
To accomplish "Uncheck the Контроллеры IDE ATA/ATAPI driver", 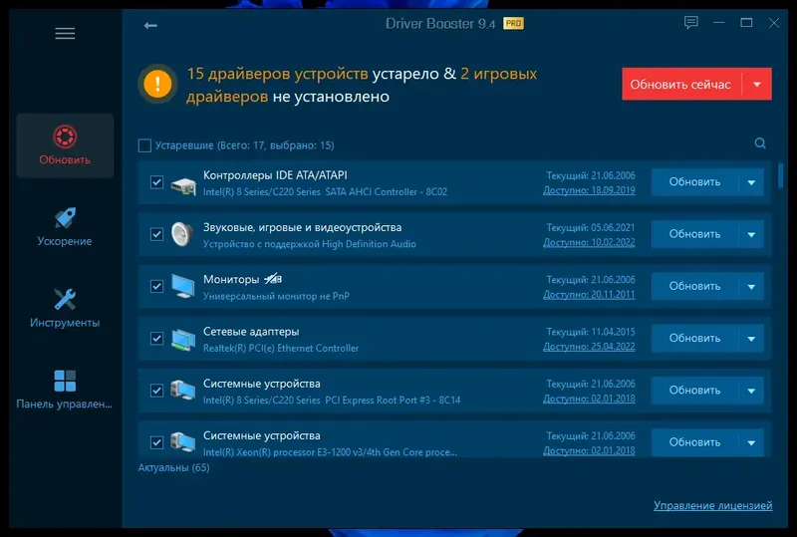I will 156,182.
